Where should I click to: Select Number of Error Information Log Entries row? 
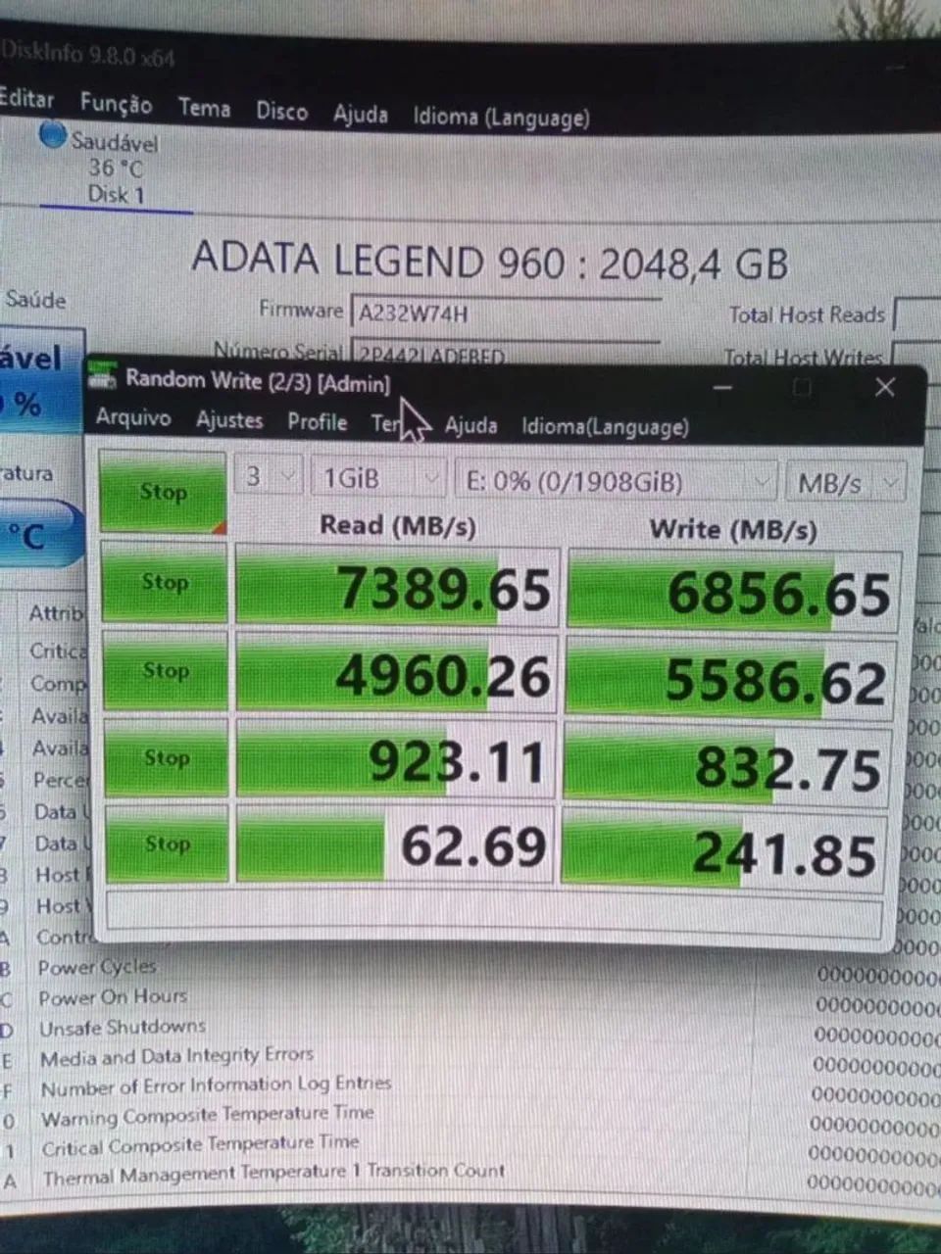click(216, 1085)
